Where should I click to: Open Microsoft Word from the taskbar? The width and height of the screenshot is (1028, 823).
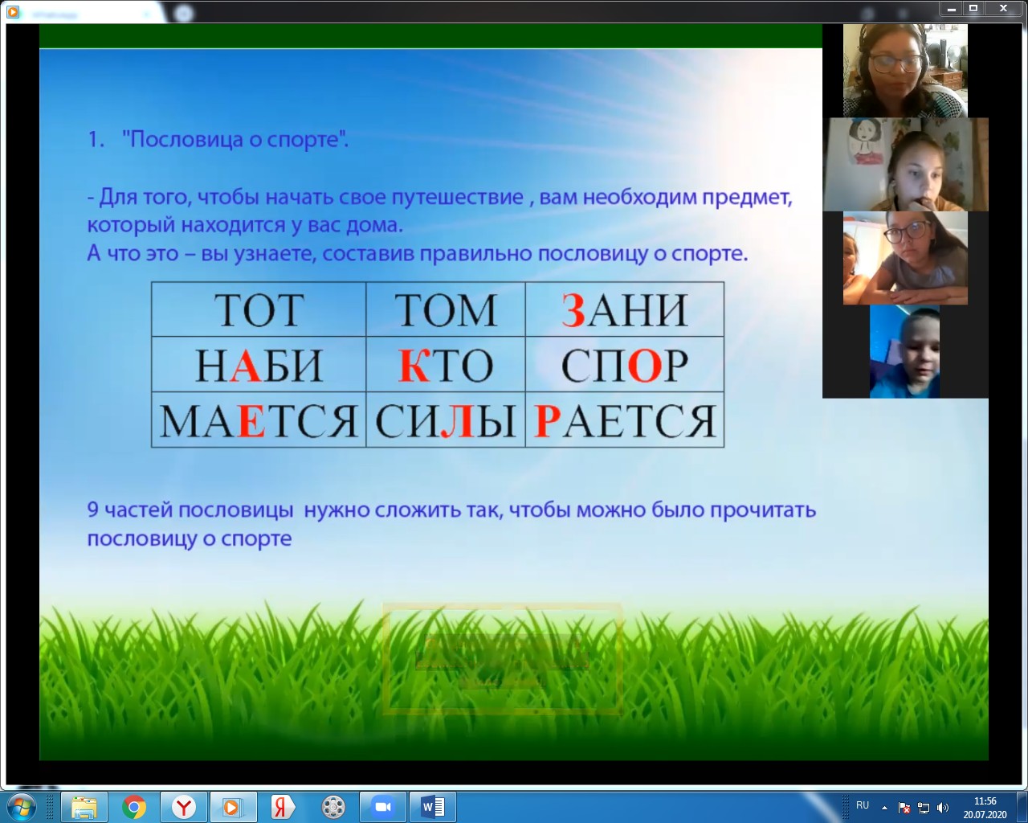click(x=433, y=807)
